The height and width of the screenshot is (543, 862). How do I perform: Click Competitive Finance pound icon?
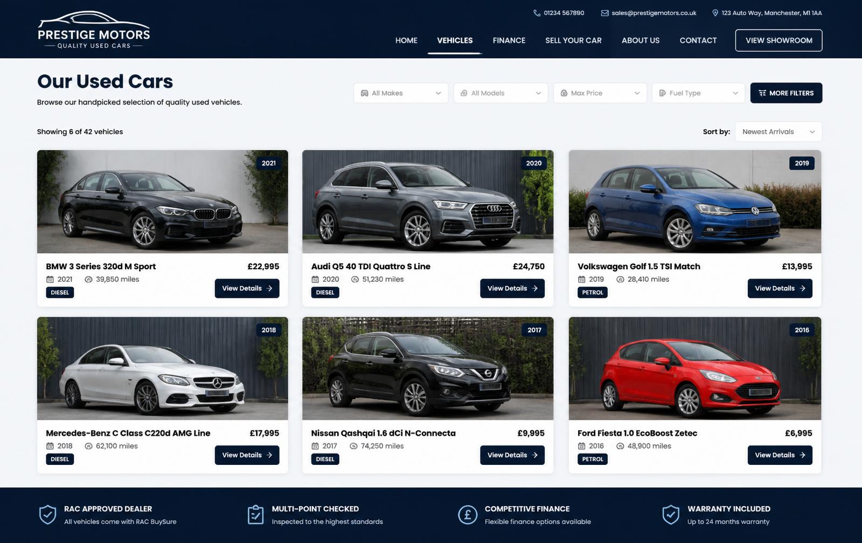467,514
